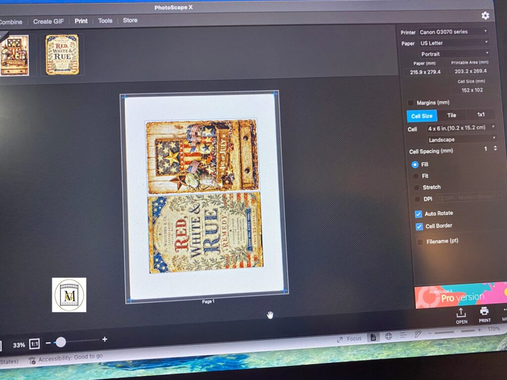Image resolution: width=507 pixels, height=380 pixels.
Task: Click the zoom out minus icon
Action: pos(48,342)
